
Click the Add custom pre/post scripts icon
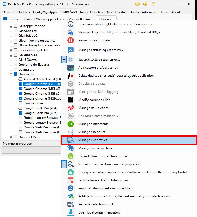click(x=71, y=68)
